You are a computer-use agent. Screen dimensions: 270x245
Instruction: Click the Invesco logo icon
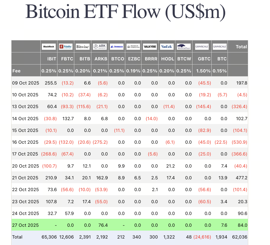tap(117, 47)
